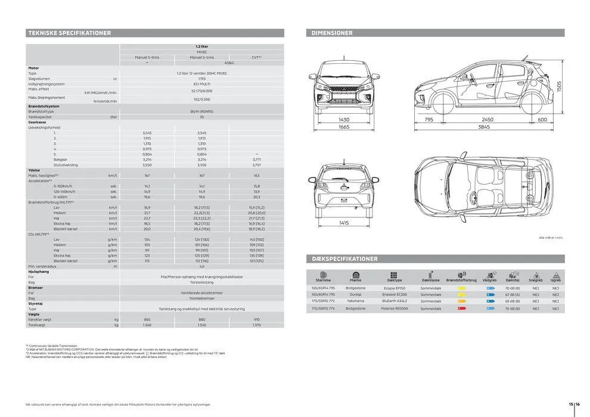Click the Størrelse tire size icon
This screenshot has height=417, width=590.
(x=322, y=275)
